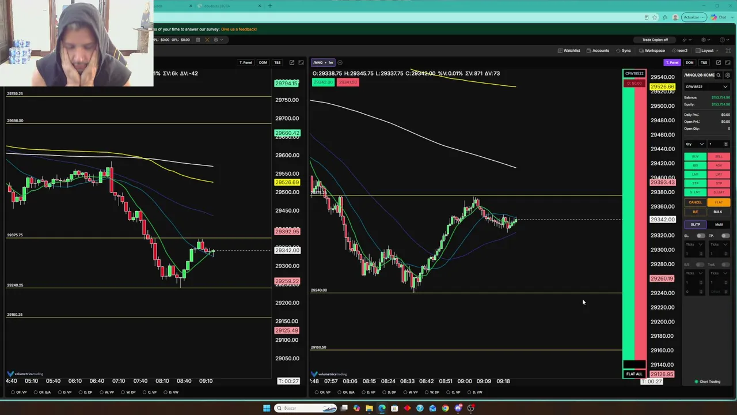
Task: Open Microsoft Edge from the taskbar
Action: 382,408
